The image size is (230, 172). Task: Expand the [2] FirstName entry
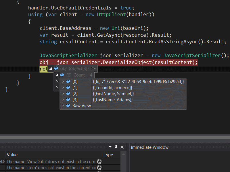[63, 93]
